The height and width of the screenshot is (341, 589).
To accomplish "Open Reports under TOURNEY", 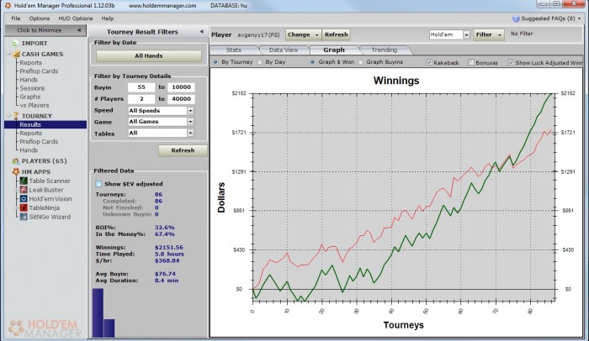I will [31, 134].
